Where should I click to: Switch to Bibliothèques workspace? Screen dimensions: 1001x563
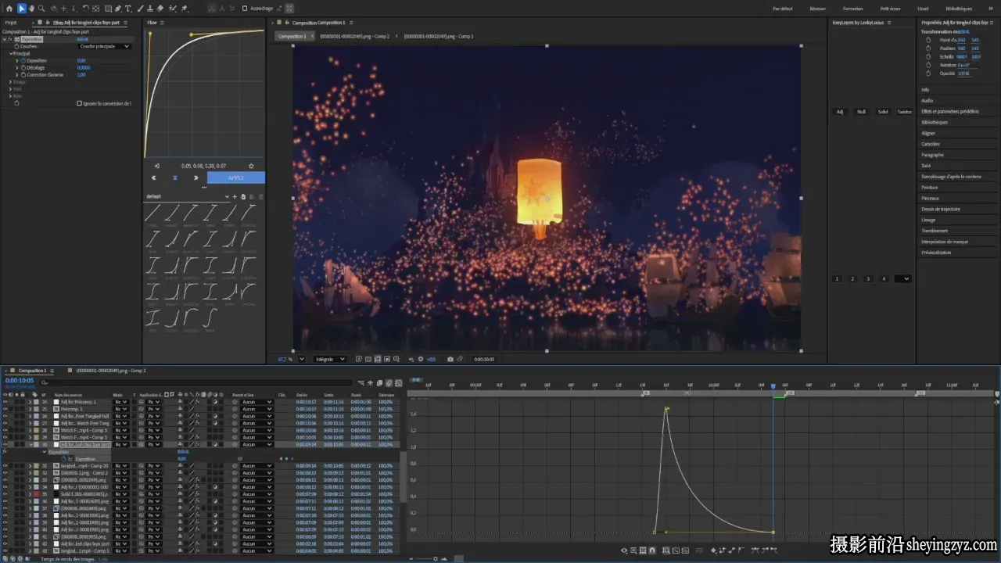[959, 9]
